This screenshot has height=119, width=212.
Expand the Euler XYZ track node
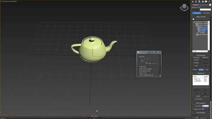(197, 27)
